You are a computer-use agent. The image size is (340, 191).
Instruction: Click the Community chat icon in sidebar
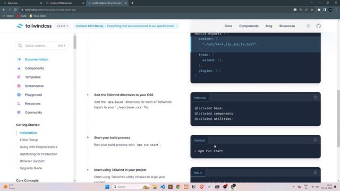click(x=19, y=112)
